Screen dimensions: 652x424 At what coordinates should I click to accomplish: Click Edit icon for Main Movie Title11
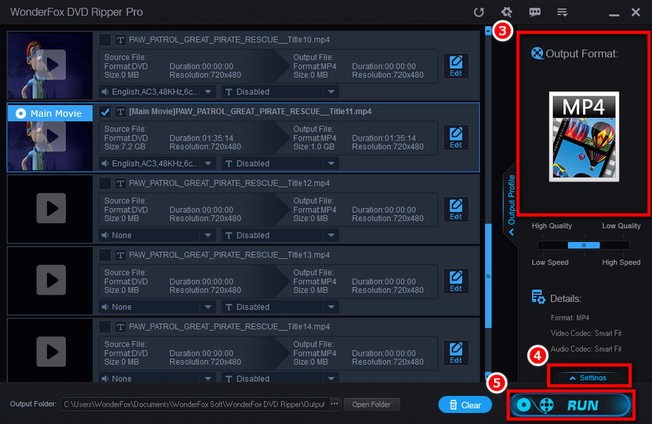point(456,138)
